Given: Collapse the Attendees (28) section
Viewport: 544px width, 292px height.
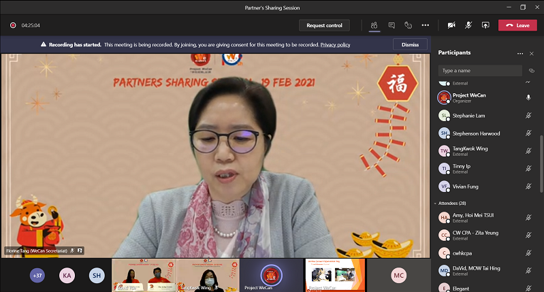Looking at the screenshot, I should coord(435,203).
